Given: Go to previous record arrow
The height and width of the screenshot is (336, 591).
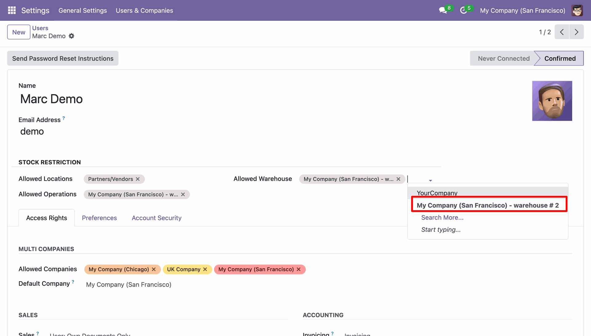Looking at the screenshot, I should pos(562,32).
